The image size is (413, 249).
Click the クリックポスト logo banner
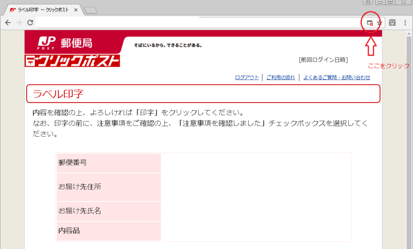72,61
